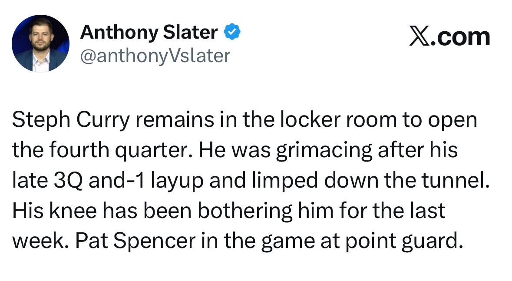Click the word "remains" in first line
The image size is (512, 281).
click(x=175, y=120)
